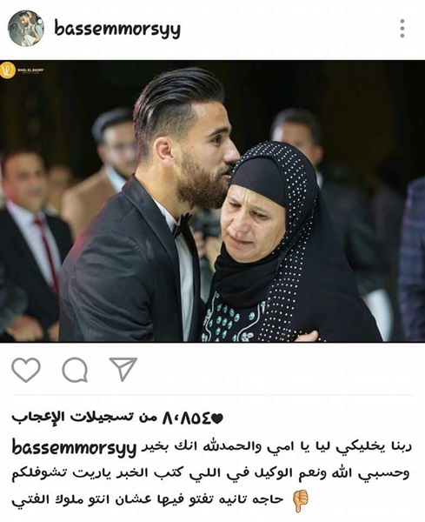Share the post with the paper plane icon
The height and width of the screenshot is (522, 425).
[x=123, y=369]
